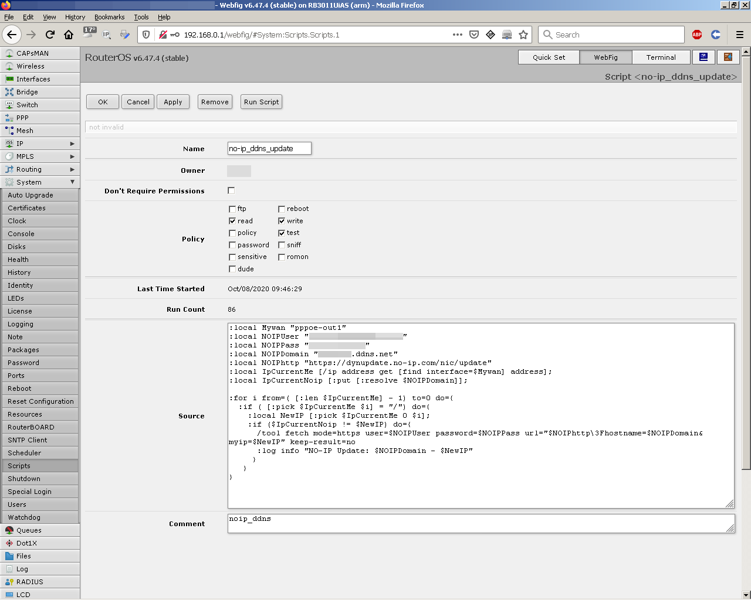The image size is (751, 600).
Task: Open the Files section in sidebar
Action: pos(23,556)
